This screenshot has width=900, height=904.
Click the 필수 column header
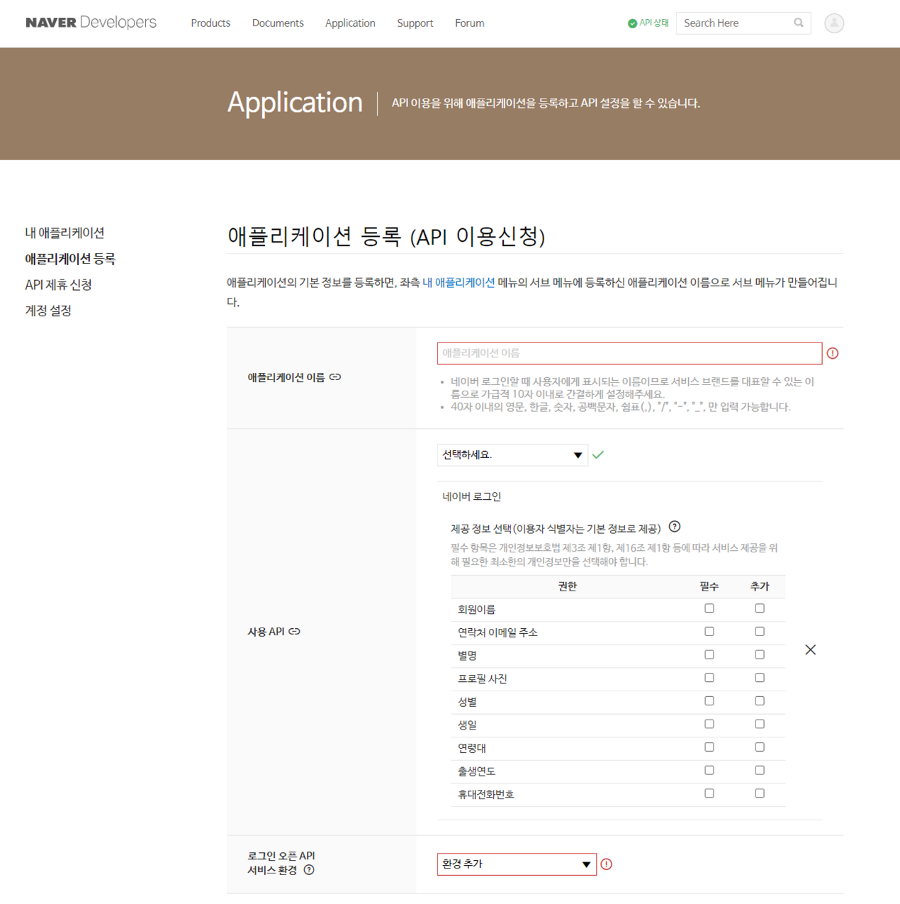pos(709,586)
